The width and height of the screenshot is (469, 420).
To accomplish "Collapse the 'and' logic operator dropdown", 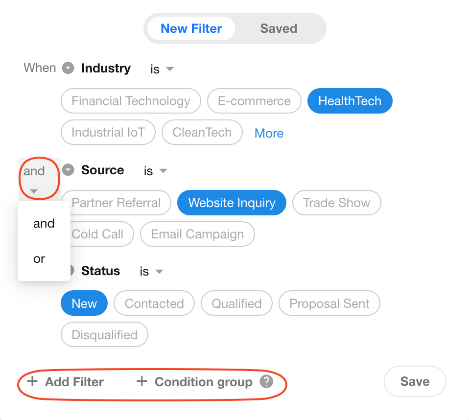I will point(39,179).
